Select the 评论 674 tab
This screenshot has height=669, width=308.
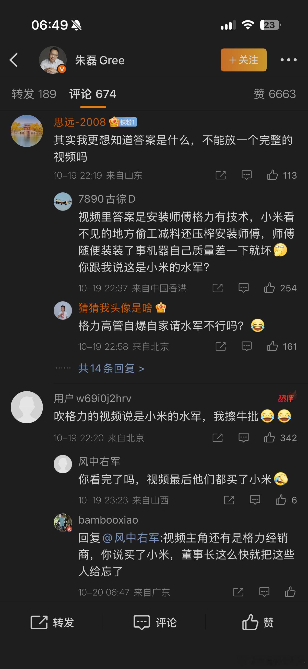[x=93, y=94]
